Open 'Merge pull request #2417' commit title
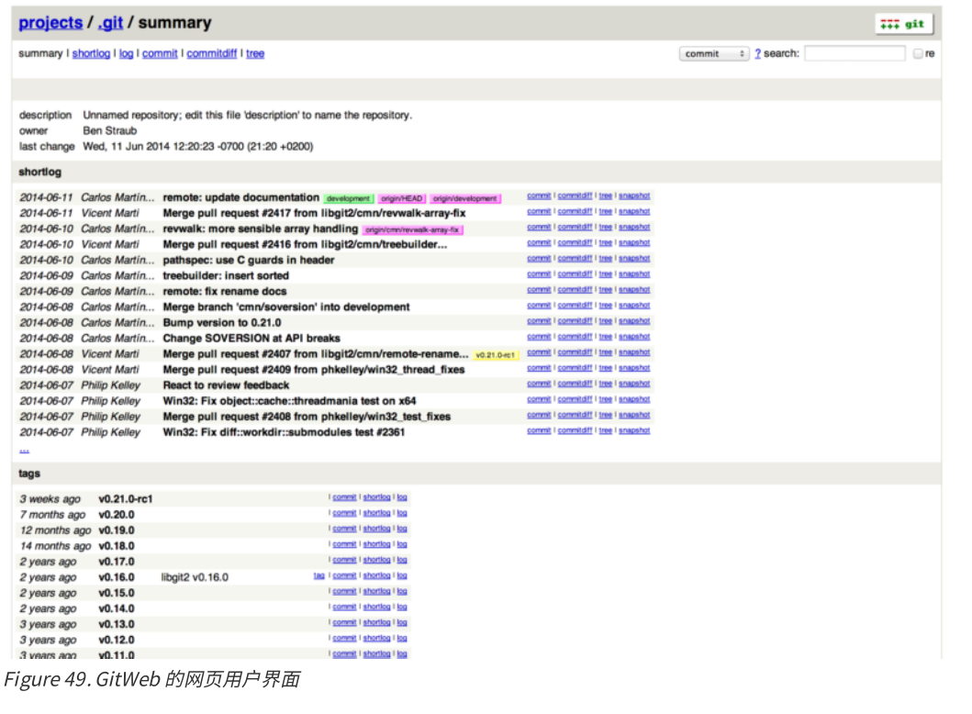This screenshot has height=714, width=972. [314, 213]
